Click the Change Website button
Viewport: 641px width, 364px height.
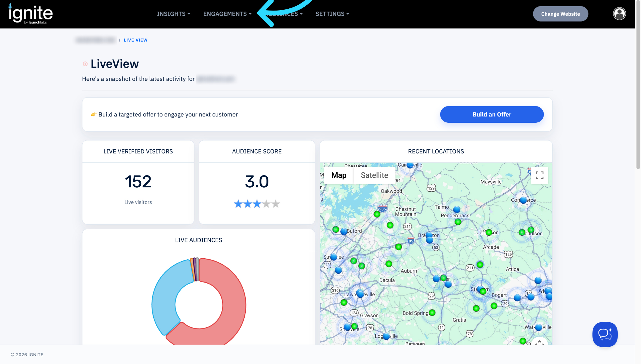(x=560, y=14)
